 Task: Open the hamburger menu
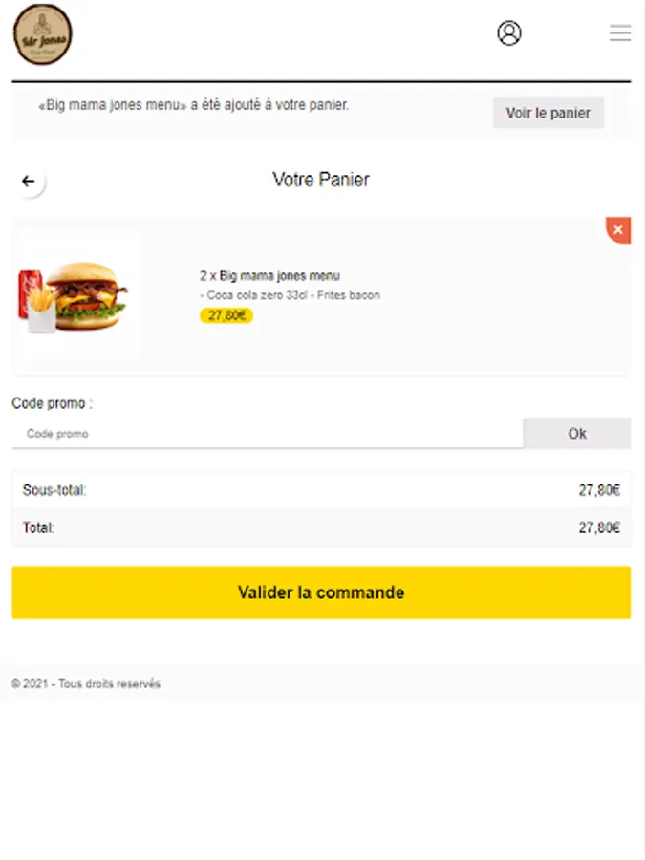tap(620, 33)
